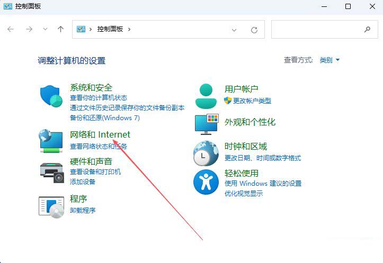Go back using the back arrow

[x=11, y=29]
